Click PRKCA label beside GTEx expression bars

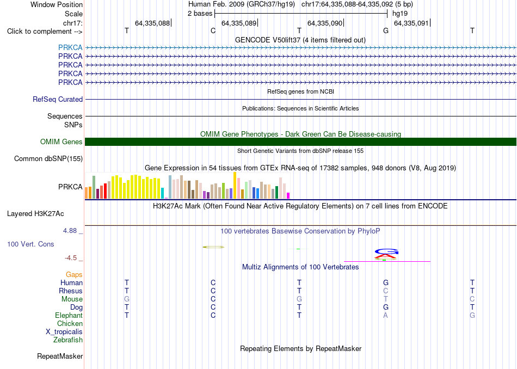70,187
